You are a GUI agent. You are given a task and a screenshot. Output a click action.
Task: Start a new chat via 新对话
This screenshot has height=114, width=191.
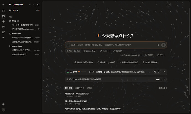24,10
